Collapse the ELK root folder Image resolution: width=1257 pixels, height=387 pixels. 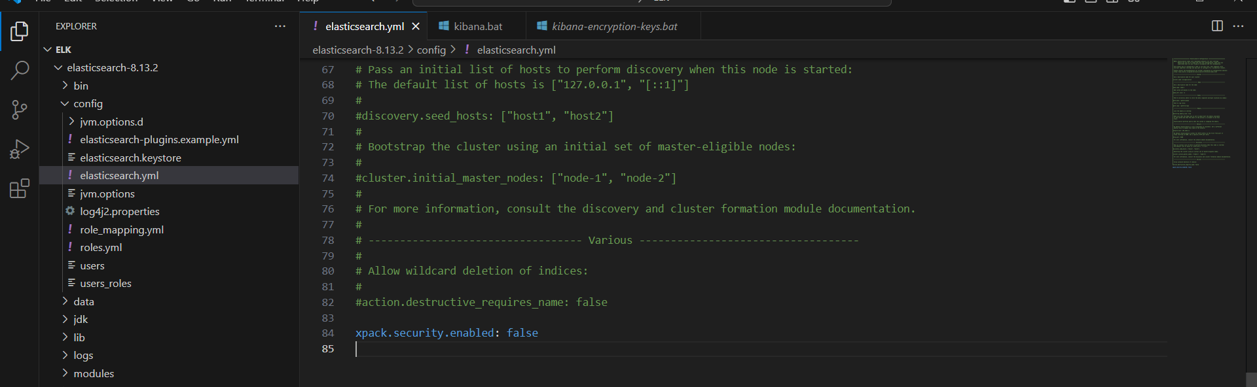[47, 50]
